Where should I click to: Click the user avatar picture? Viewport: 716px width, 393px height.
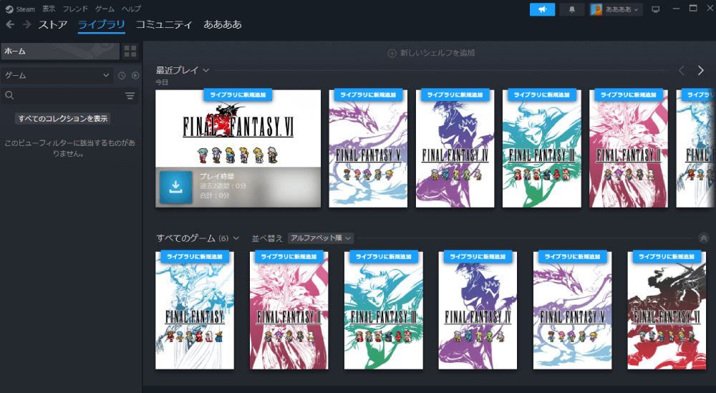point(596,9)
